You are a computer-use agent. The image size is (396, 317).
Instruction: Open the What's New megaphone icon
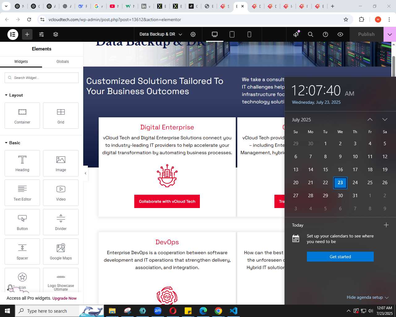pyautogui.click(x=296, y=34)
